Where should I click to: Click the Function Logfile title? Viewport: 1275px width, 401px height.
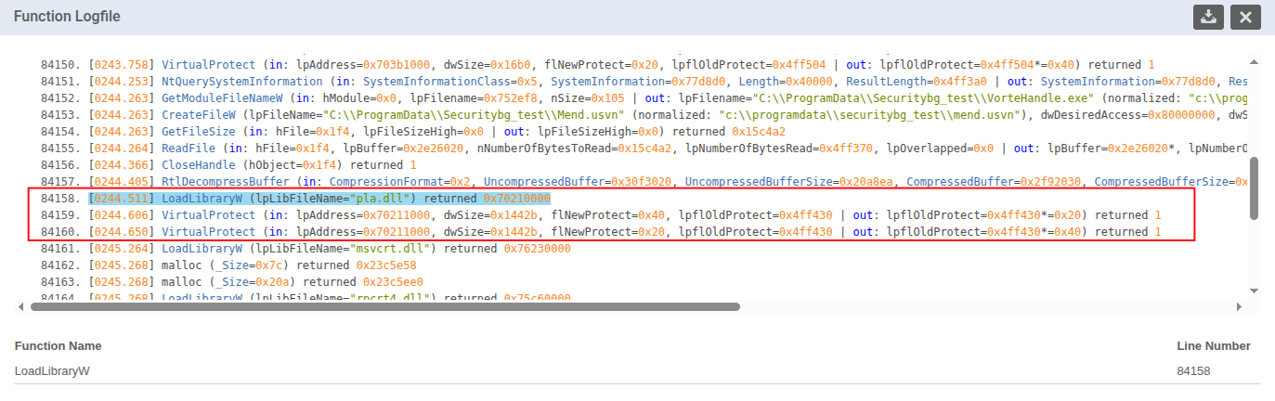(67, 17)
